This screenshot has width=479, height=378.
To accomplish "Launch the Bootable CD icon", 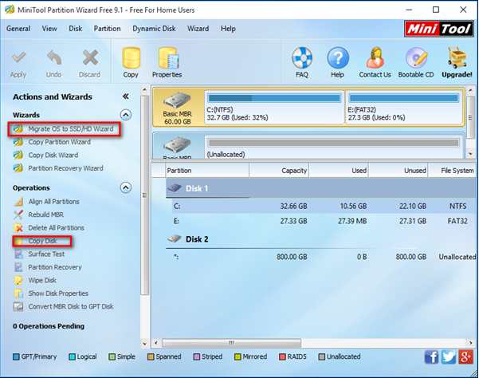I will (416, 57).
